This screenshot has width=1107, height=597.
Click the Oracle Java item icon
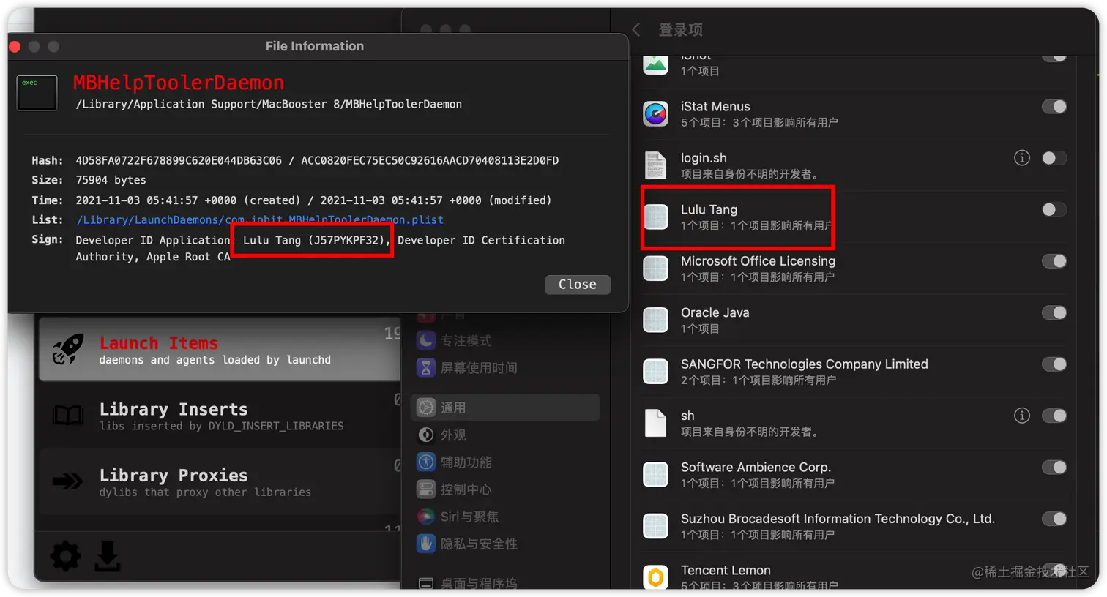click(x=656, y=320)
